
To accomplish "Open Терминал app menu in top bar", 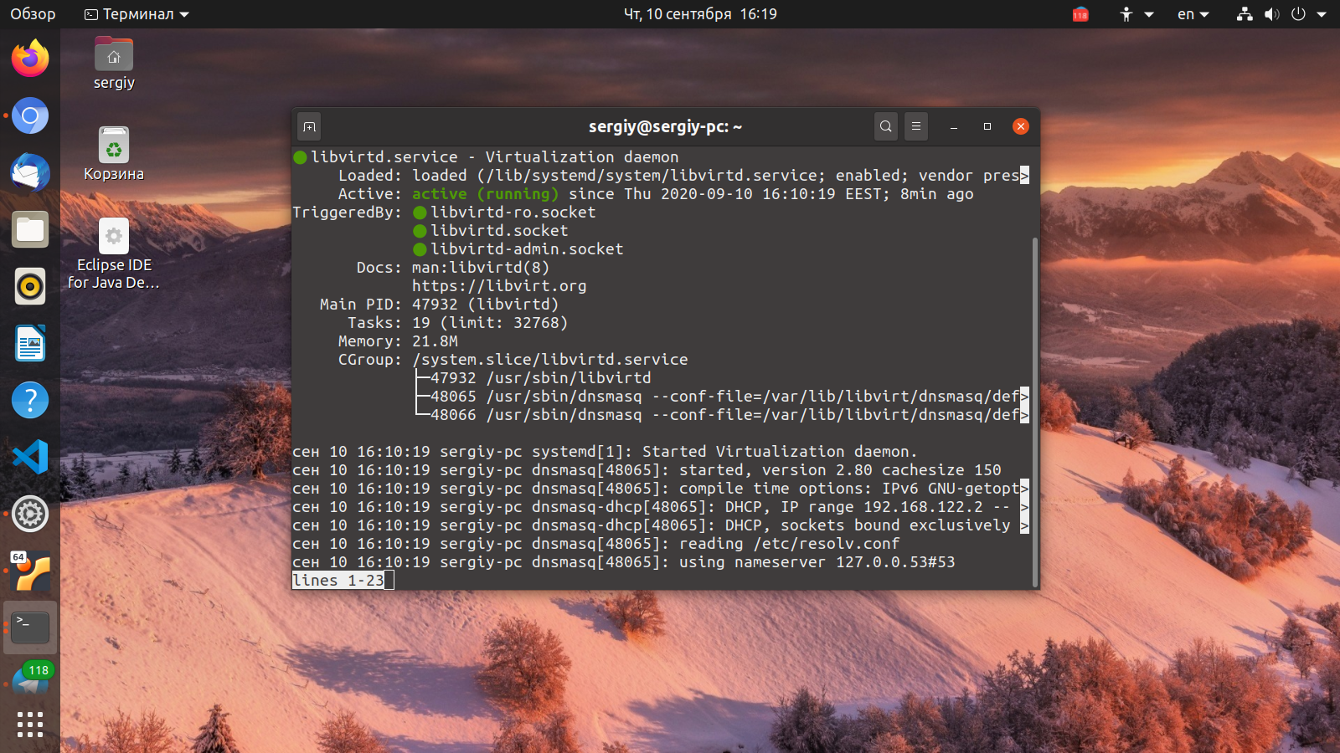I will pos(137,14).
